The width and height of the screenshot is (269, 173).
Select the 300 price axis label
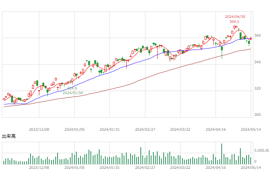point(257,114)
